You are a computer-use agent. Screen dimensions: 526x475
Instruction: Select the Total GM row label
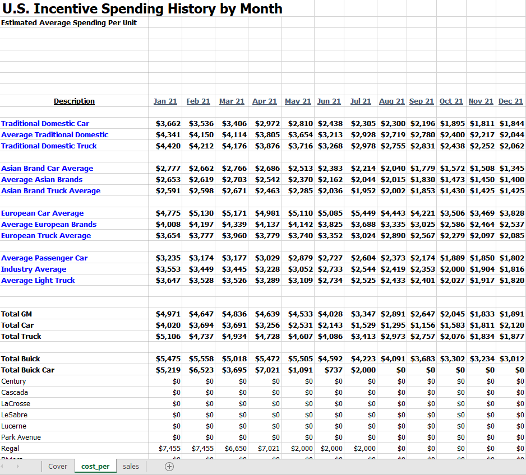[16, 314]
